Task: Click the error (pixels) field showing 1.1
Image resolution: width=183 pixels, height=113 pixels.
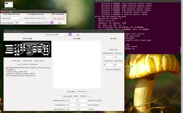Action: pyautogui.click(x=82, y=105)
